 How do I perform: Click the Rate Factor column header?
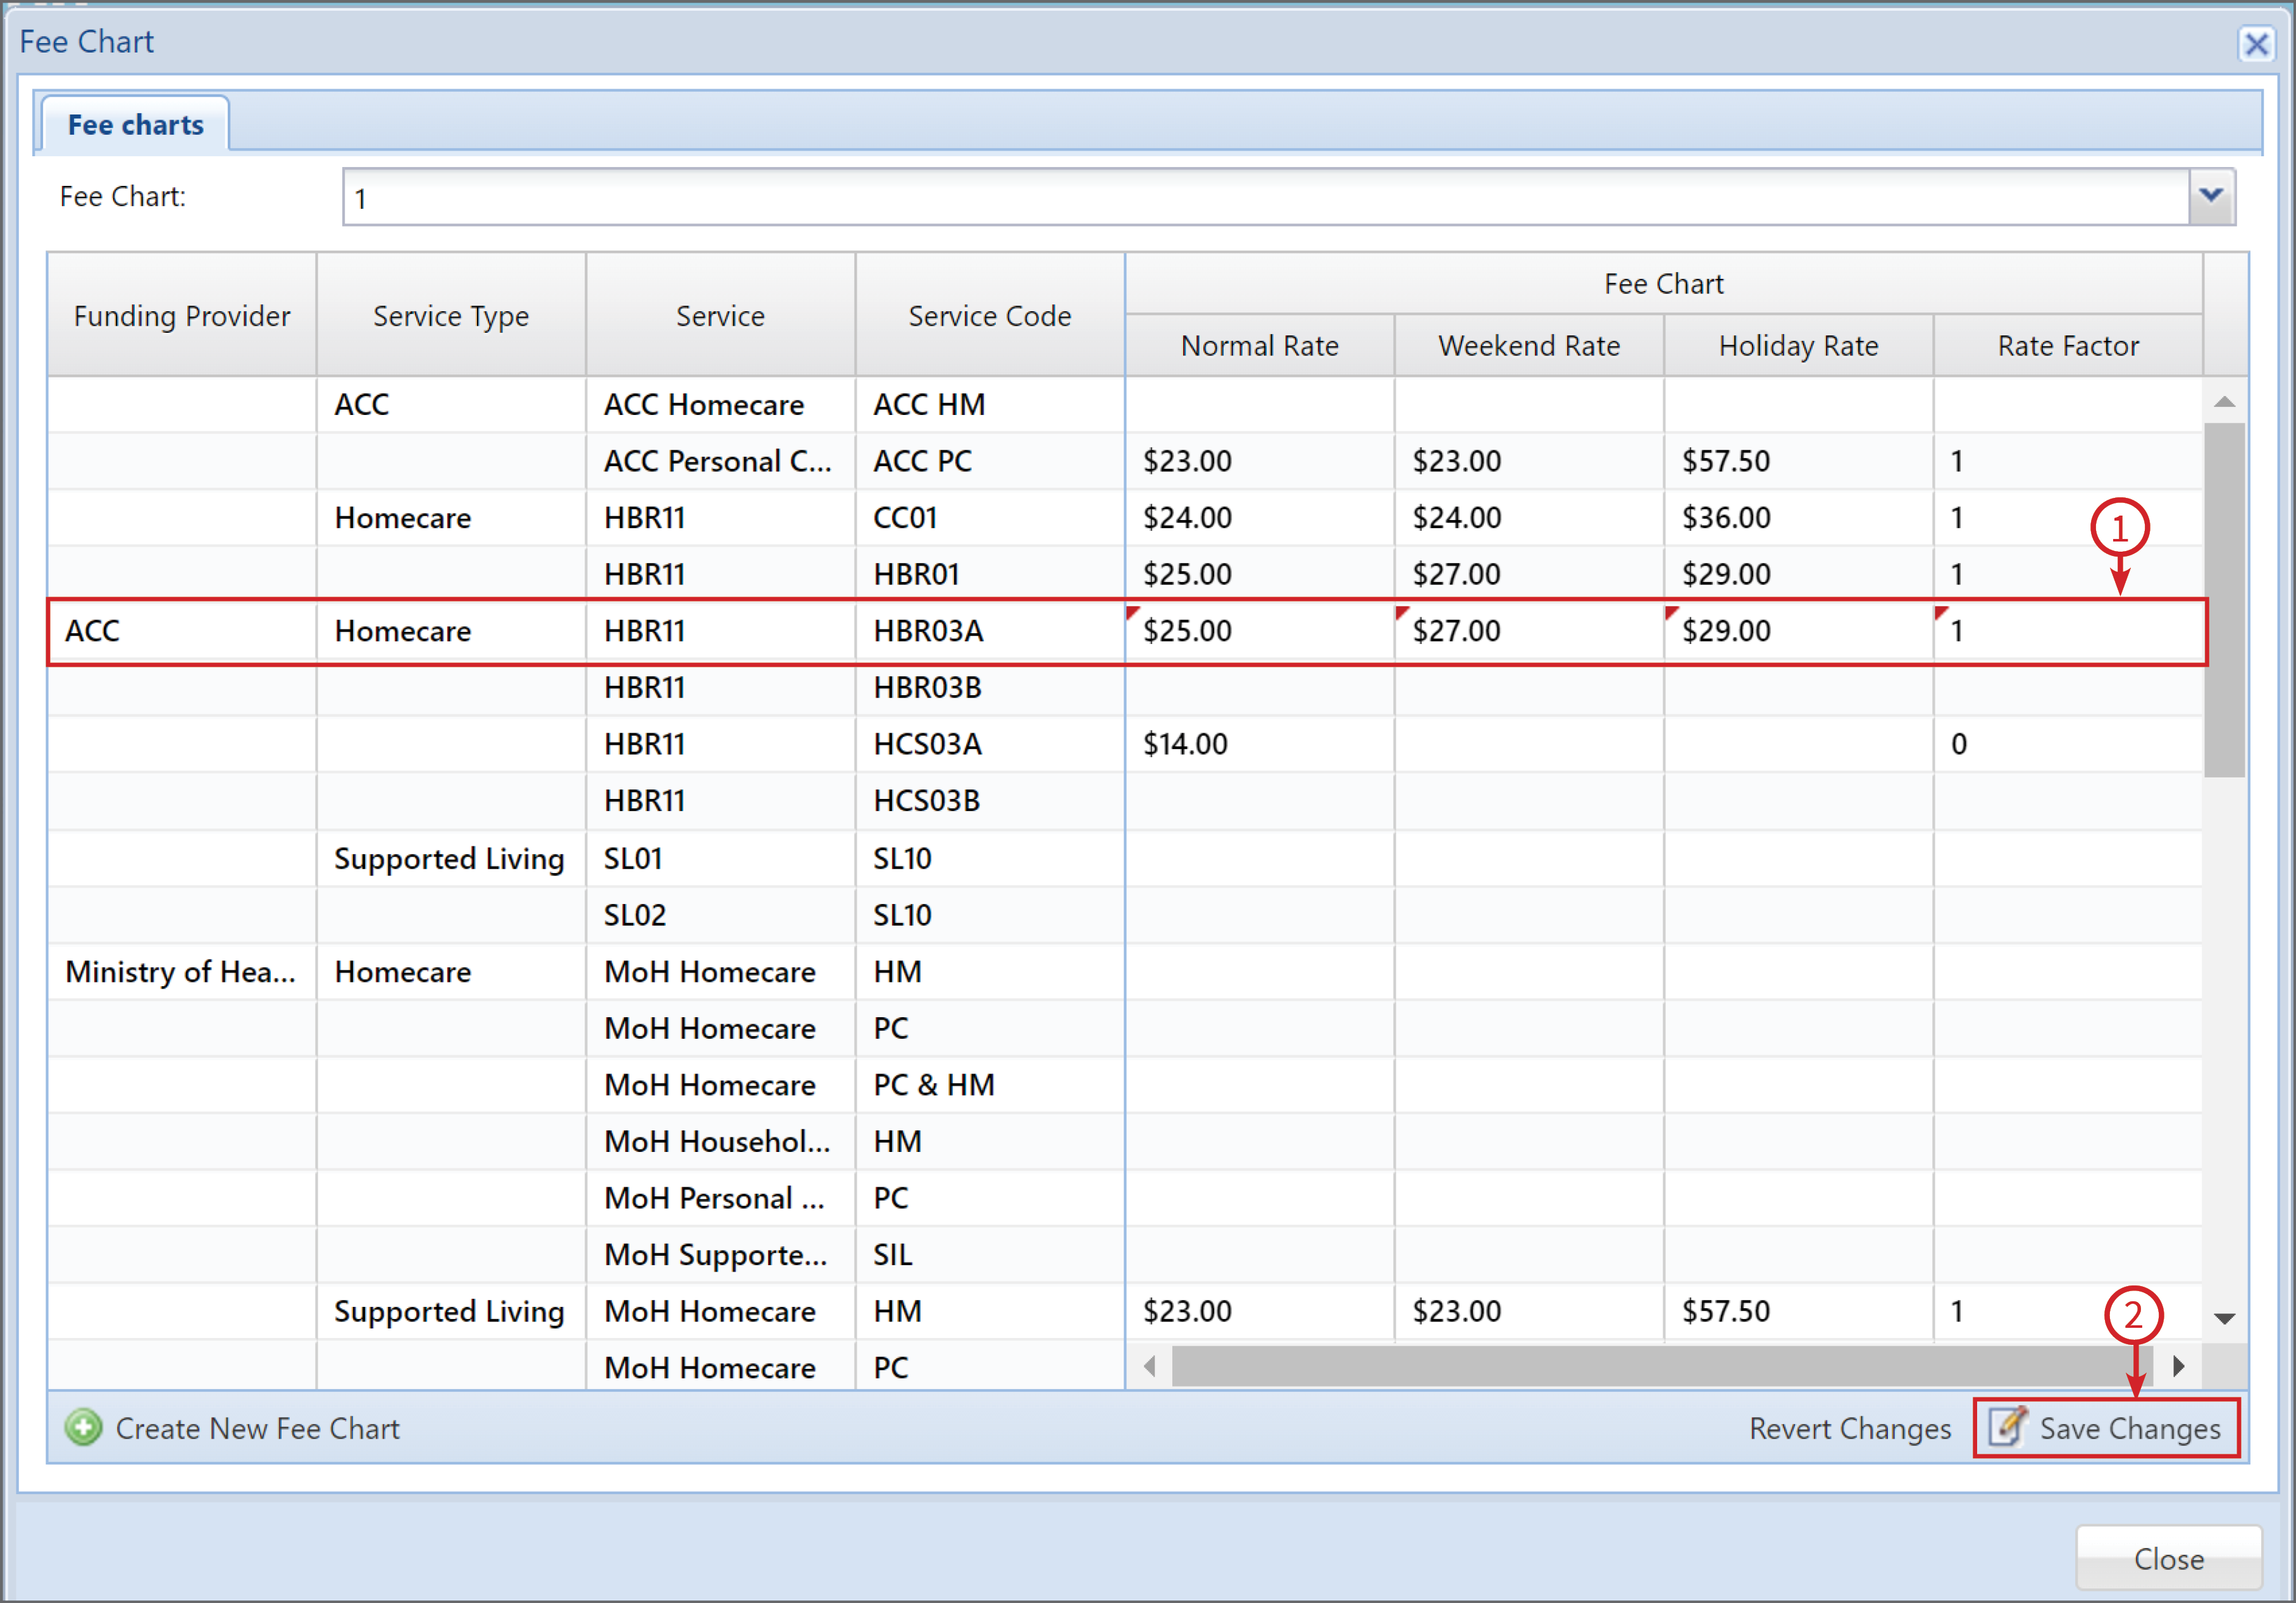coord(2067,345)
